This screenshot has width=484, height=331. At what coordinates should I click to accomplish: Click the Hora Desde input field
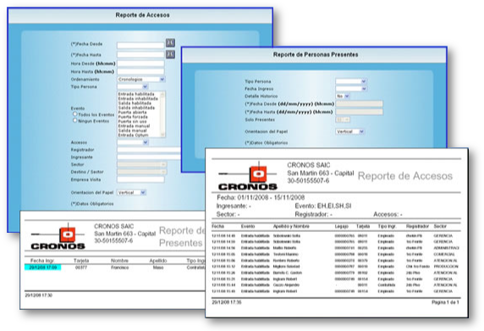pyautogui.click(x=140, y=63)
